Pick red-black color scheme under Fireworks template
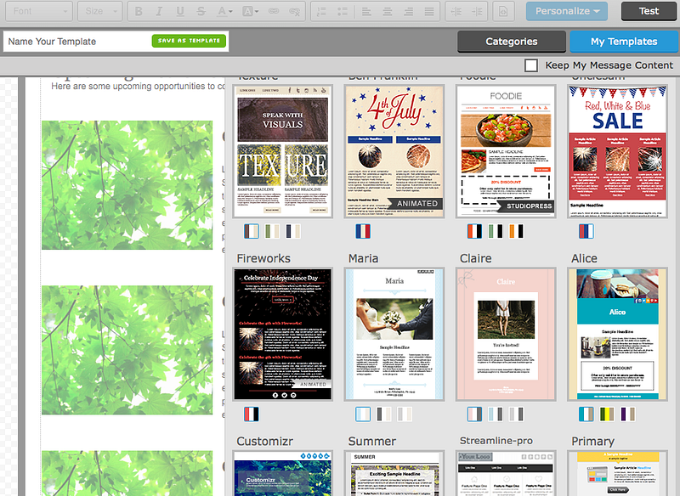 [x=252, y=414]
